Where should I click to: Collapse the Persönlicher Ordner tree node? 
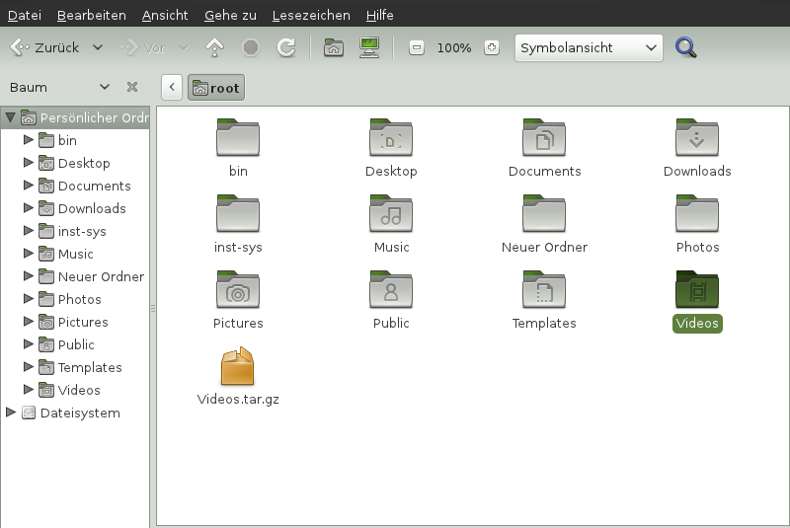point(11,117)
